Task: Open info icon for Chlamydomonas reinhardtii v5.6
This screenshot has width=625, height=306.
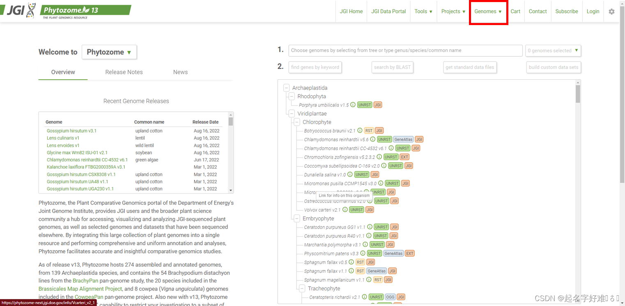Action: pos(373,139)
